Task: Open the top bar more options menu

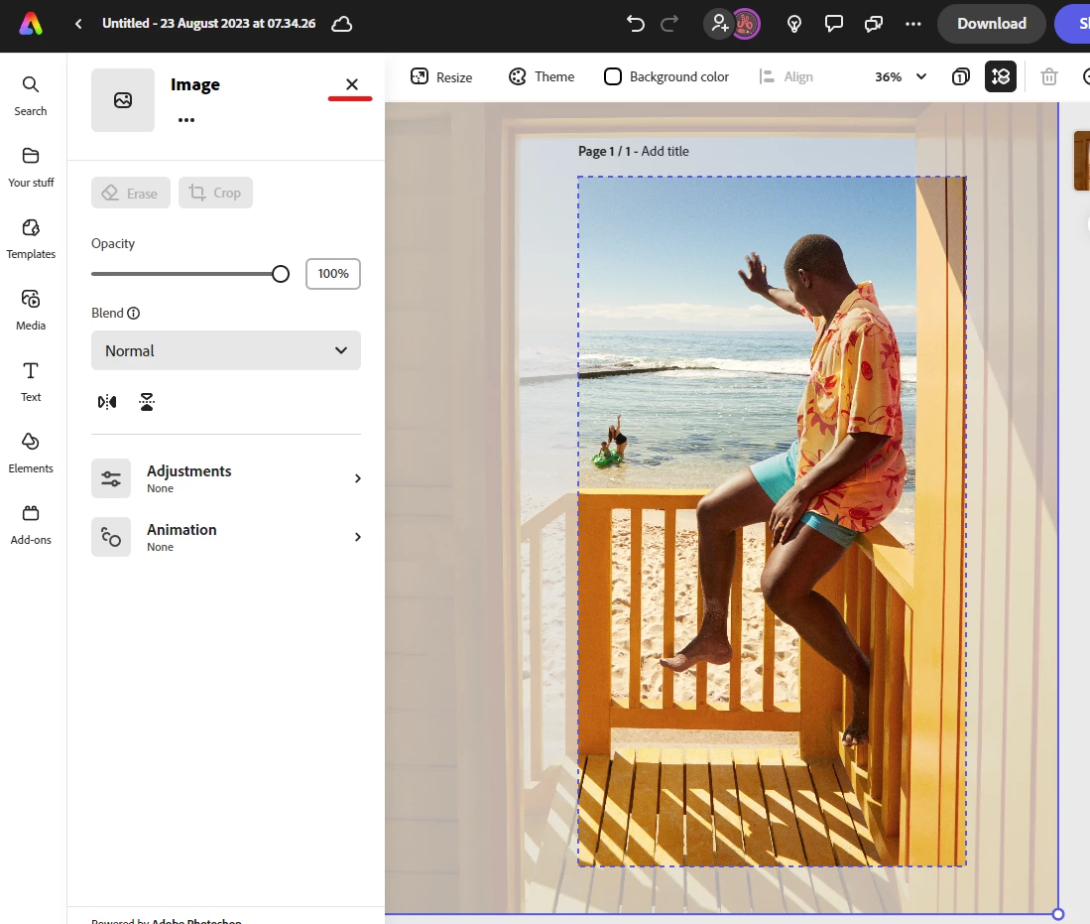Action: coord(912,24)
